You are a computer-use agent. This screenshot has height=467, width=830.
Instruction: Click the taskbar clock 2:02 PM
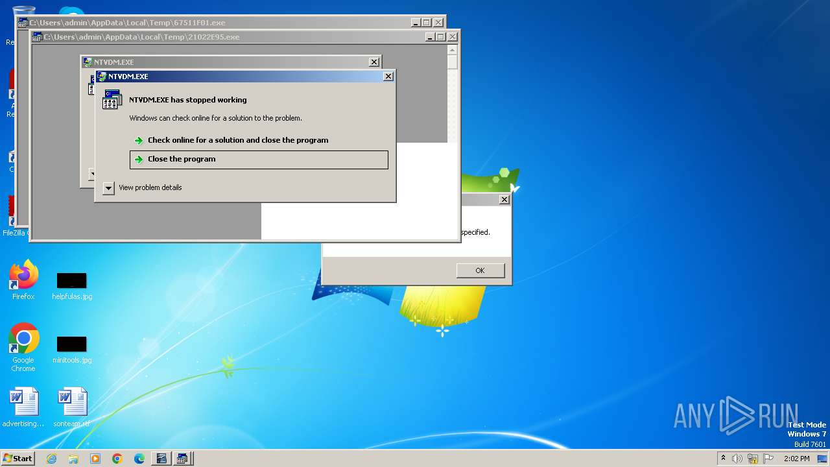click(796, 459)
